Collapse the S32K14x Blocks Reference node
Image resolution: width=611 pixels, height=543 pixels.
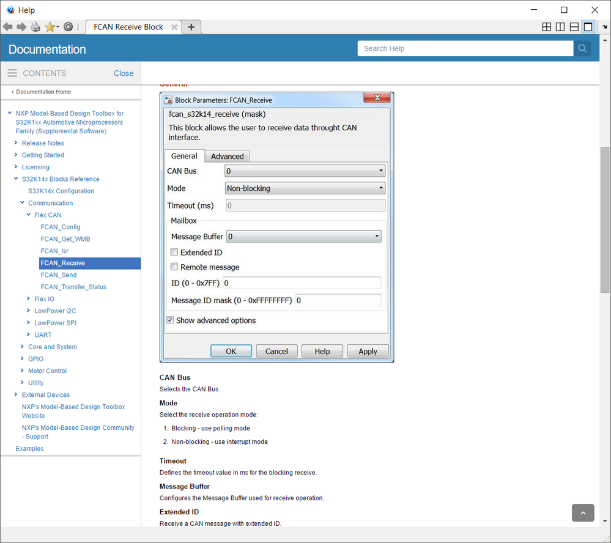[16, 179]
